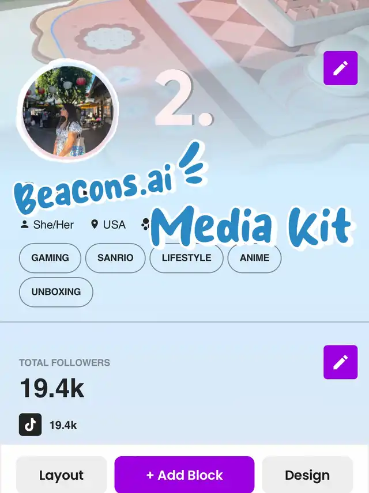The height and width of the screenshot is (493, 369).
Task: Select the GAMING tag
Action: (x=50, y=258)
